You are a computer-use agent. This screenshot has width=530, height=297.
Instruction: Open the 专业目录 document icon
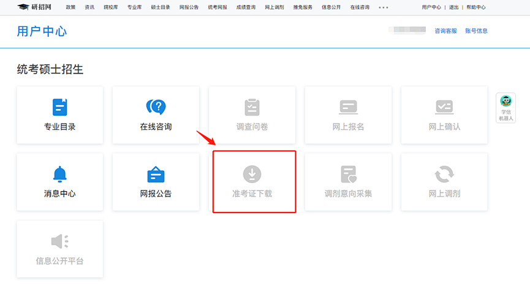click(x=60, y=107)
